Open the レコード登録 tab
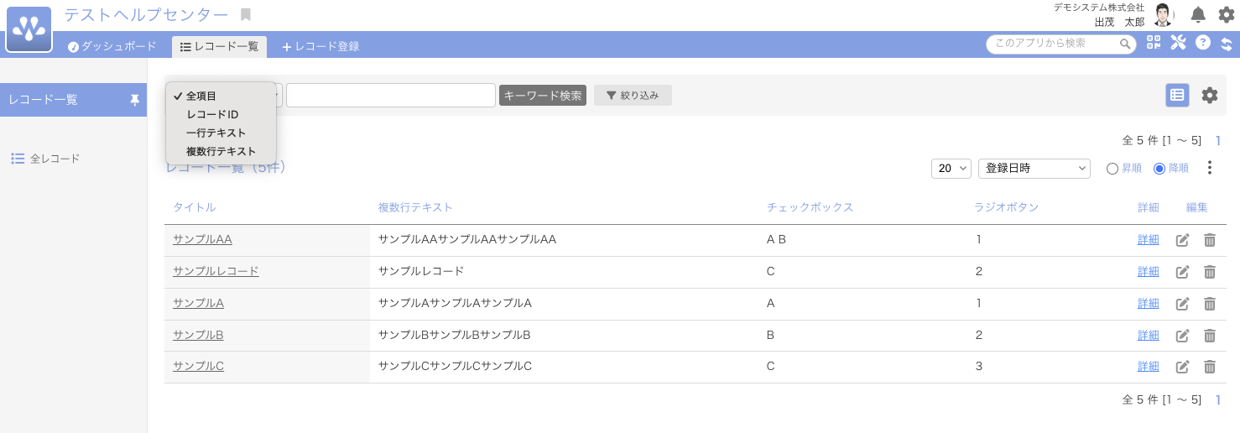 [x=320, y=47]
